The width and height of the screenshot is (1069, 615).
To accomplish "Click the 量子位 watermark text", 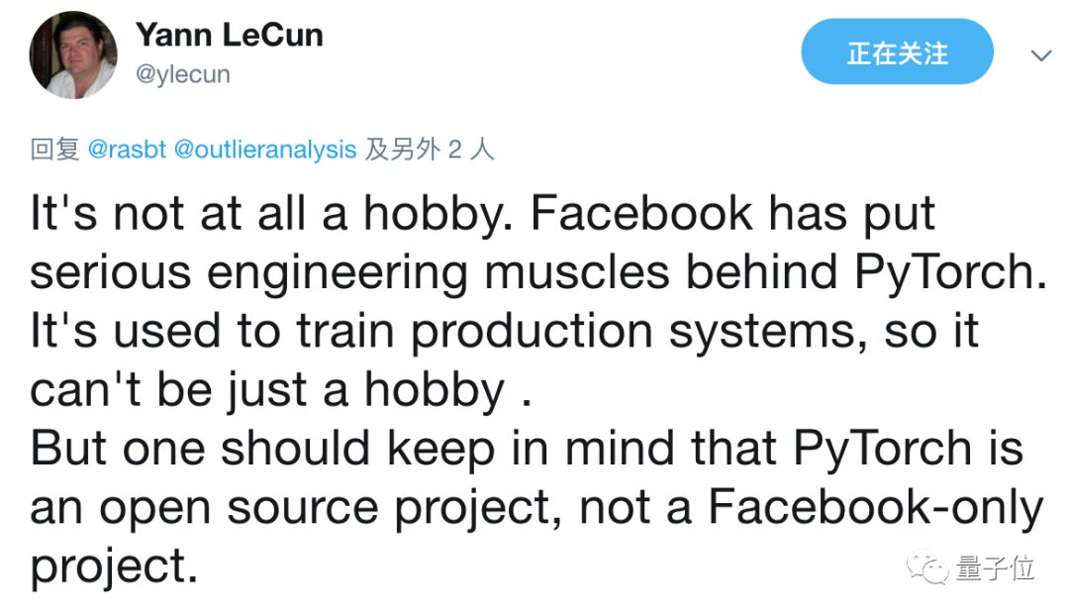I will point(996,567).
